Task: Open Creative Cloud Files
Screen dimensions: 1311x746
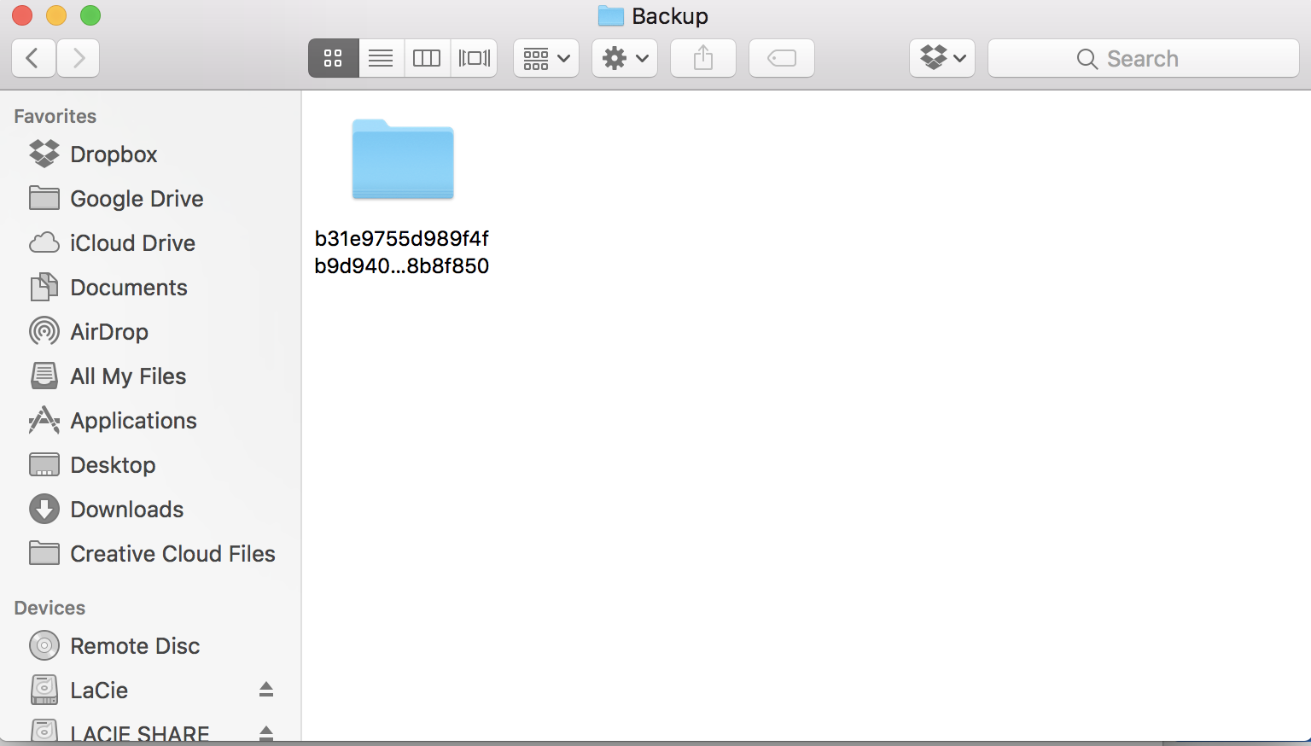Action: 172,553
